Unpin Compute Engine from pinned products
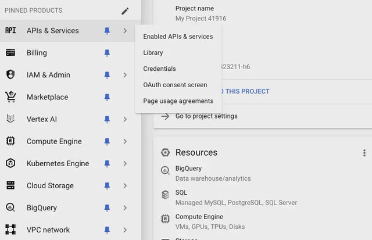 point(107,142)
